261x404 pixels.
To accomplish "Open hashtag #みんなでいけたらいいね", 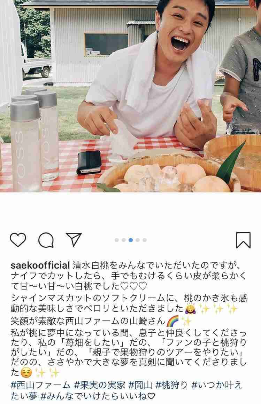I will 98,396.
